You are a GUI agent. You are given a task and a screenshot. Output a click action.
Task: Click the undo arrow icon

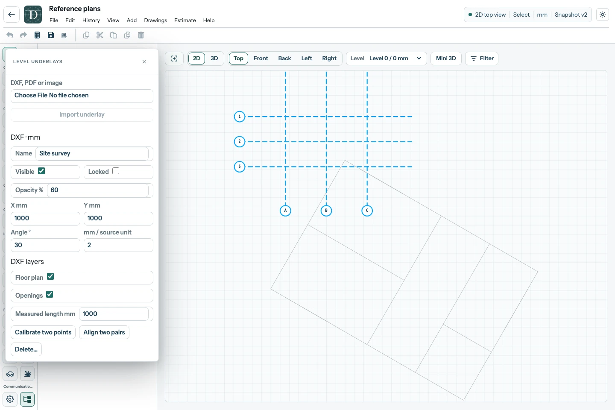click(10, 35)
